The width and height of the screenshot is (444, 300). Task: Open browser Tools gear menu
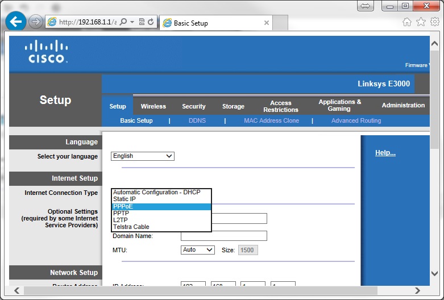[x=435, y=22]
